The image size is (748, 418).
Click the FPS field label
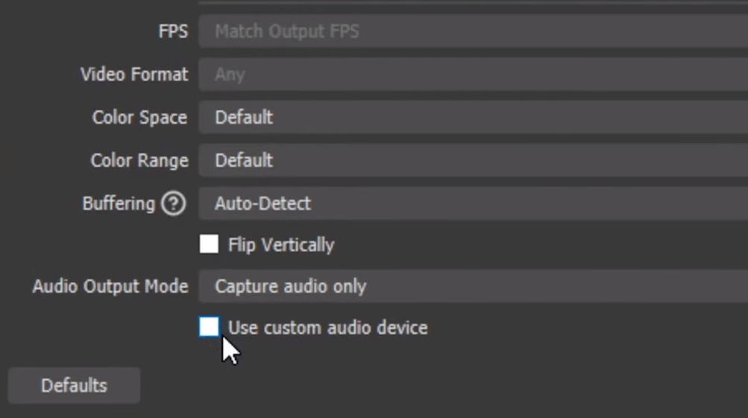click(x=173, y=31)
